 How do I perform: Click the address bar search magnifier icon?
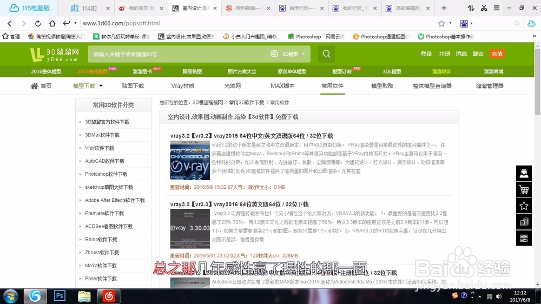(x=517, y=23)
